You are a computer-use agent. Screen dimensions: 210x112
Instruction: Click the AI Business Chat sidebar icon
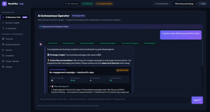point(3,17)
